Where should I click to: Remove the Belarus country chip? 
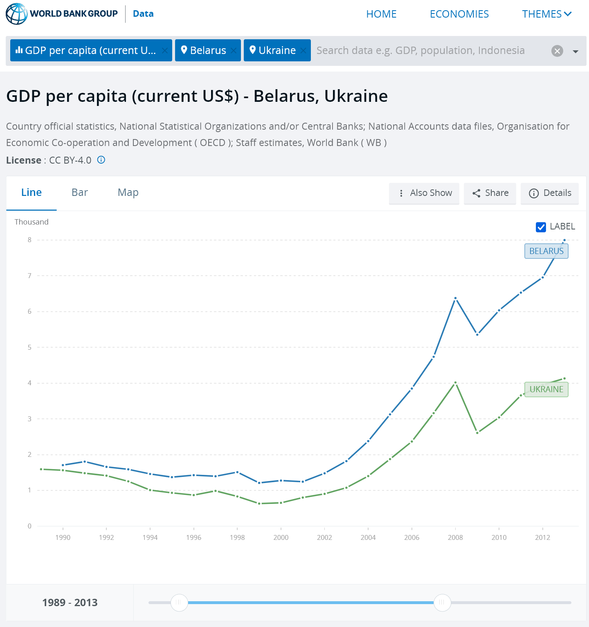click(x=233, y=51)
